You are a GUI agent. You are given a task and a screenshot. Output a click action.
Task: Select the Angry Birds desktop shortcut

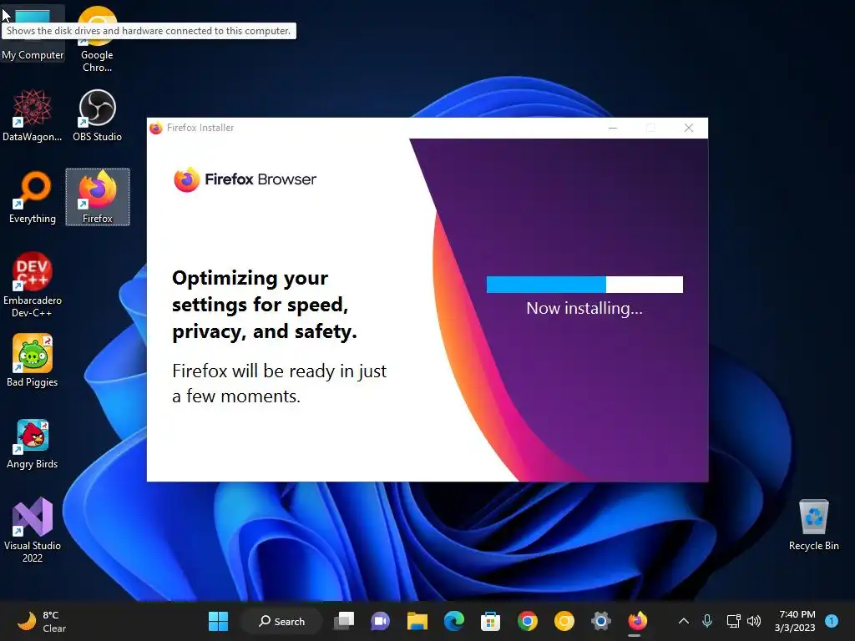[x=33, y=444]
